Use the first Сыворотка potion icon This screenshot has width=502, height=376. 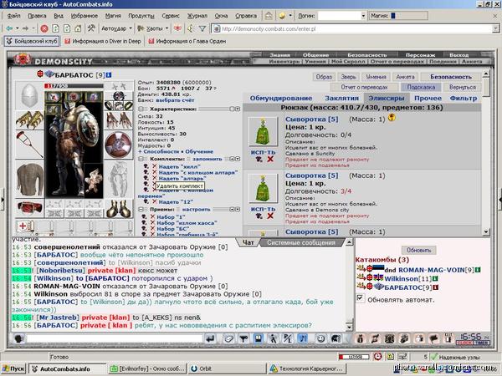tap(263, 131)
